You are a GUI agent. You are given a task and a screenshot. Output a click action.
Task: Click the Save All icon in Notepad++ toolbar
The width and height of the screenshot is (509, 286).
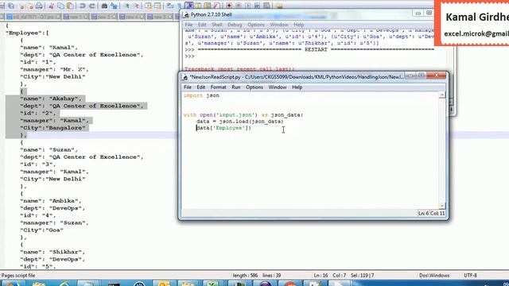11,6
